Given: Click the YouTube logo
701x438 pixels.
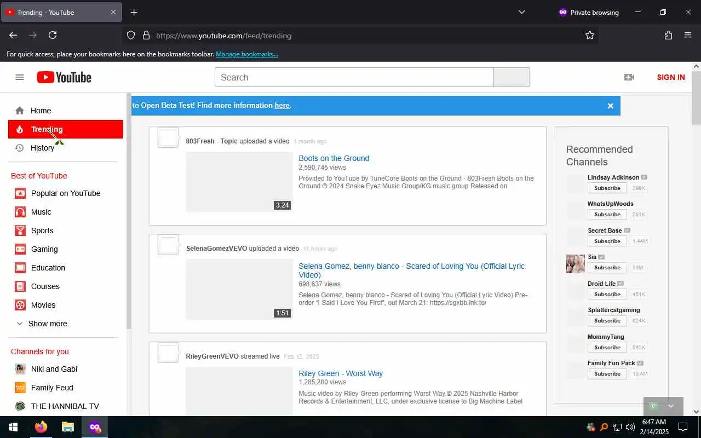Looking at the screenshot, I should 64,77.
